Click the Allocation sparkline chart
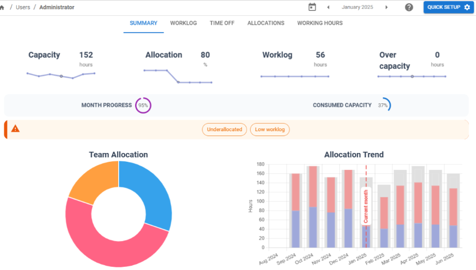 (178, 77)
